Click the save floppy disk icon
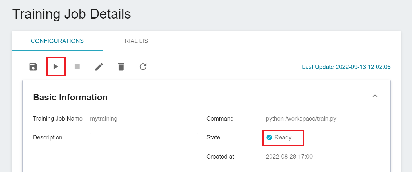 (x=33, y=67)
